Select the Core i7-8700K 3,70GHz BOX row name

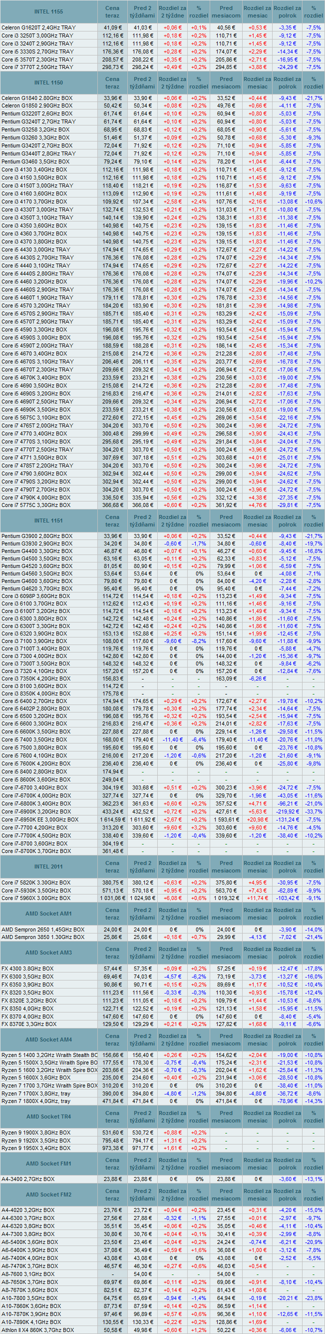click(x=36, y=851)
